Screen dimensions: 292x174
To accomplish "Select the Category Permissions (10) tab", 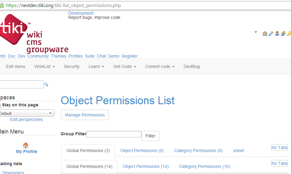I will tap(205, 166).
